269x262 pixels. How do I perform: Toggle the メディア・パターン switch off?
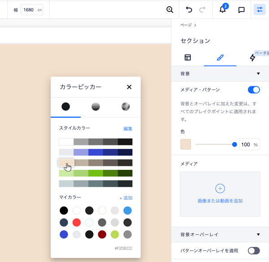point(254,90)
